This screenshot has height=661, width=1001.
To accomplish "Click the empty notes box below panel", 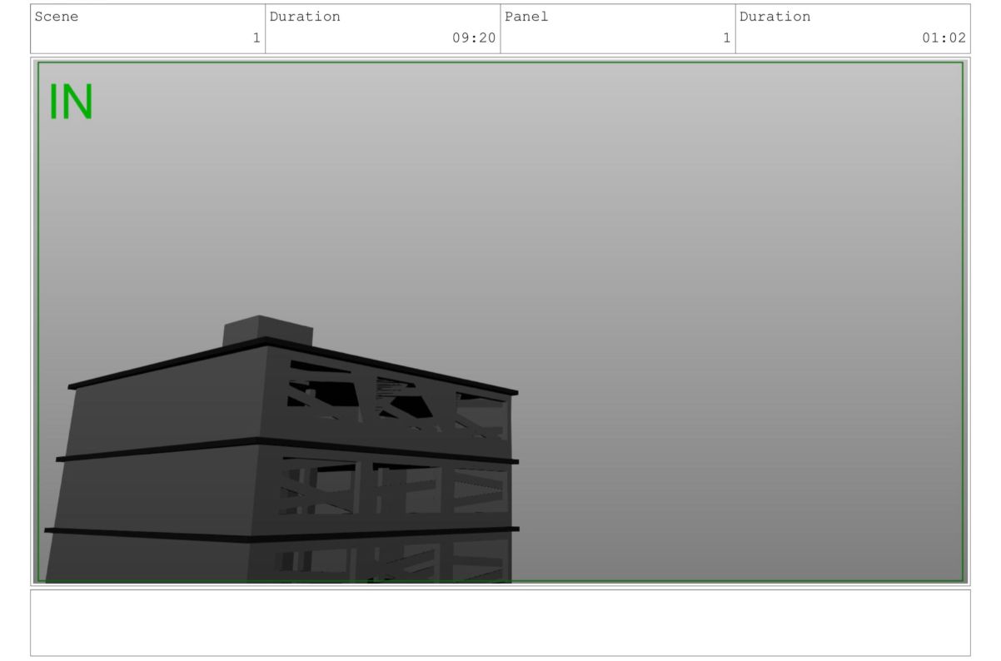I will coord(500,623).
